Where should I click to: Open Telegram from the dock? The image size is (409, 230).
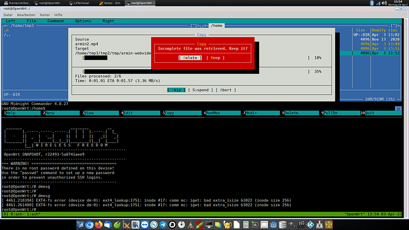(163, 225)
